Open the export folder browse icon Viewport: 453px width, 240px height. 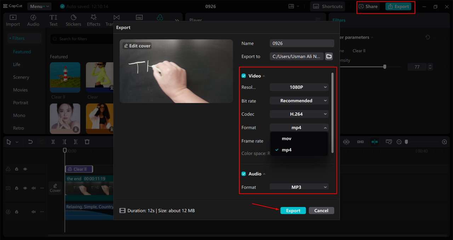click(329, 56)
